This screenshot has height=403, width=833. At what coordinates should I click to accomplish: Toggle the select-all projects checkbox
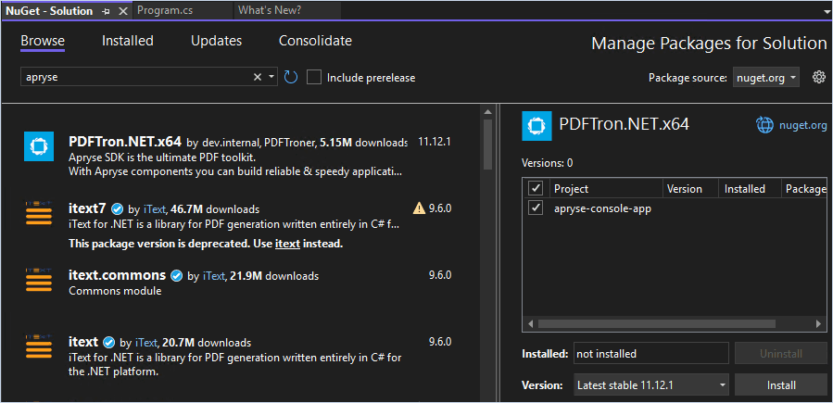coord(536,188)
